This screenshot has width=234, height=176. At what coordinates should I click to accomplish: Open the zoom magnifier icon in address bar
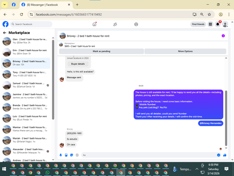pyautogui.click(x=202, y=15)
